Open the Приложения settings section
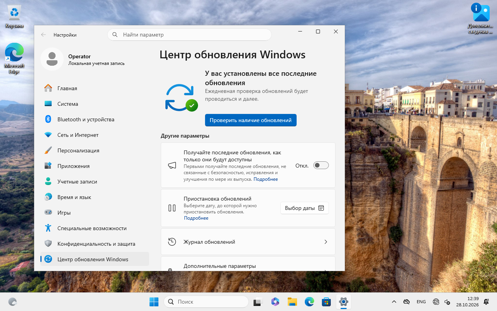Viewport: 497px width, 311px height. pyautogui.click(x=95, y=166)
